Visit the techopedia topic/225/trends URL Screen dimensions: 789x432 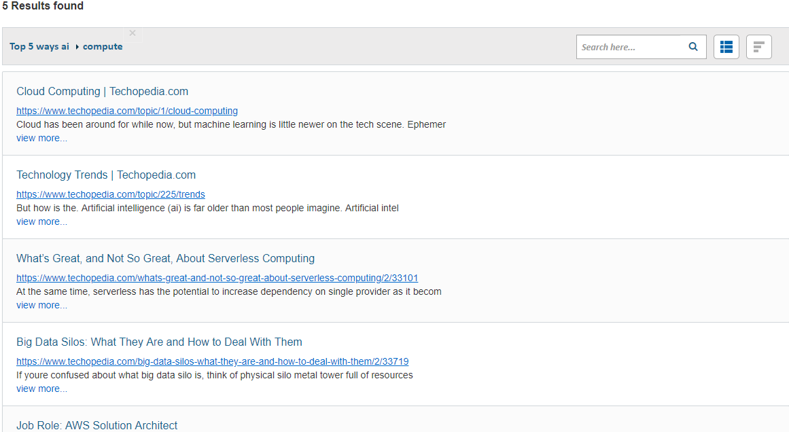point(111,194)
